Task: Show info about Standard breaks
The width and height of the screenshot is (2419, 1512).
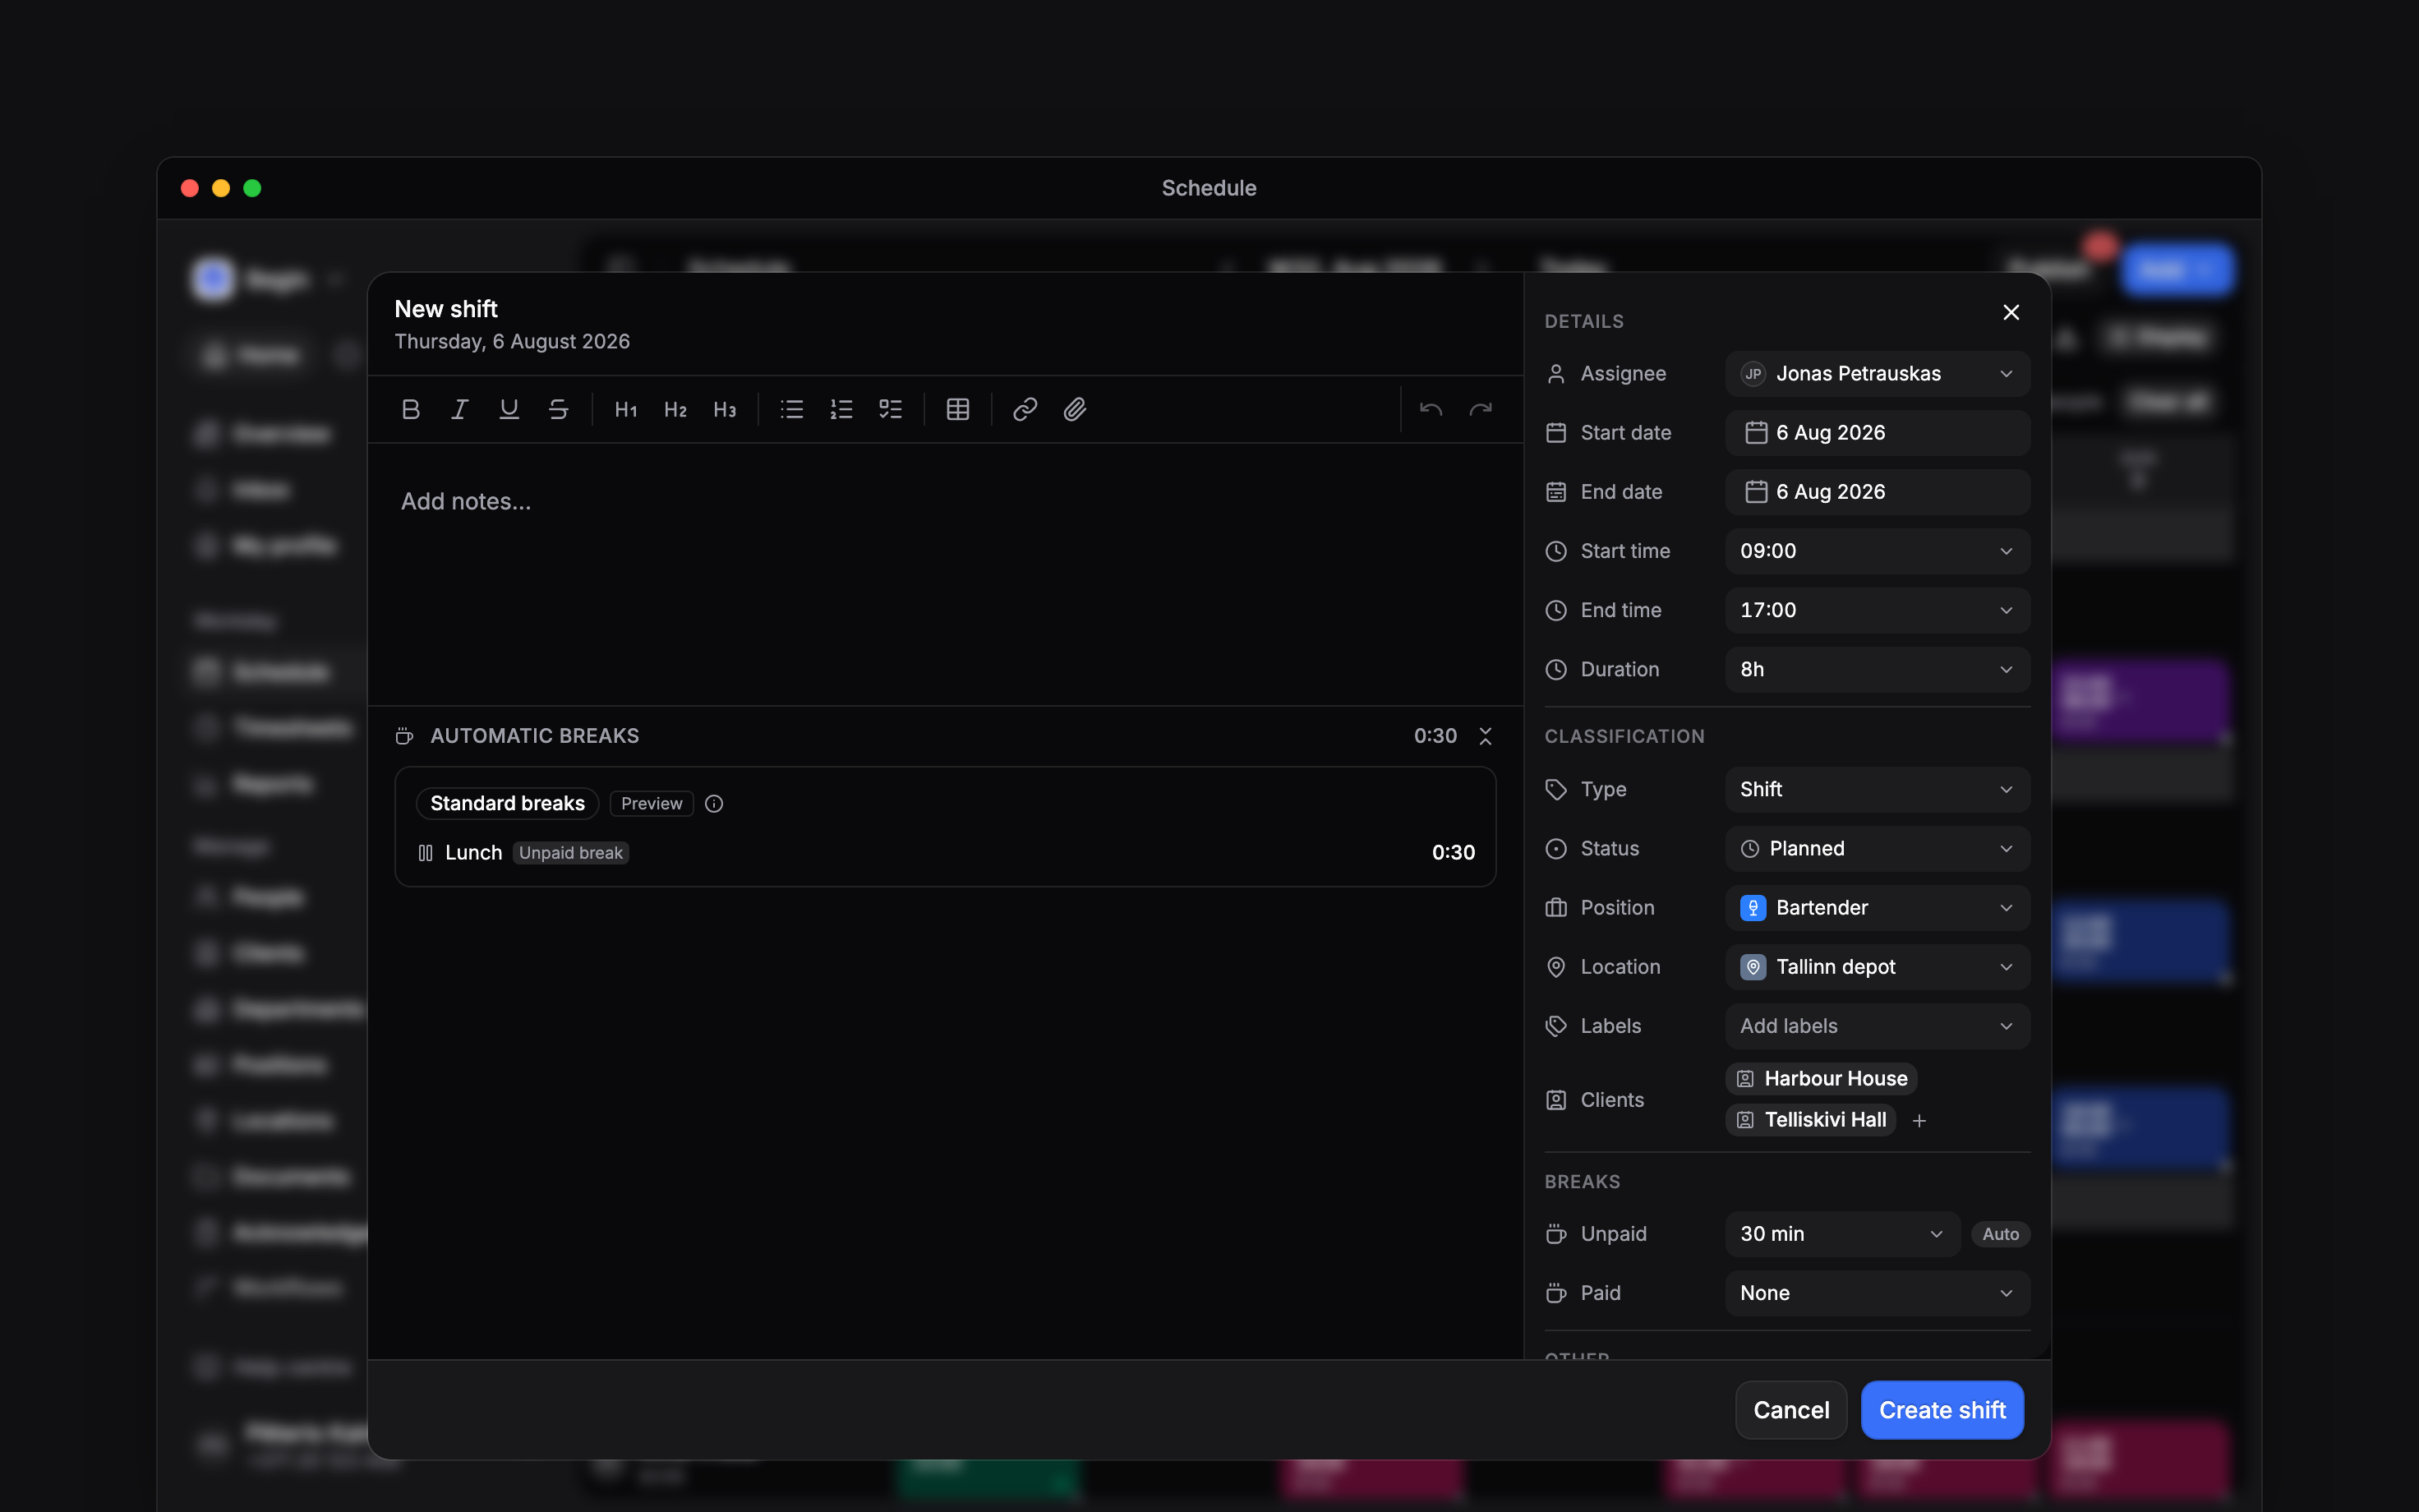Action: [x=714, y=803]
